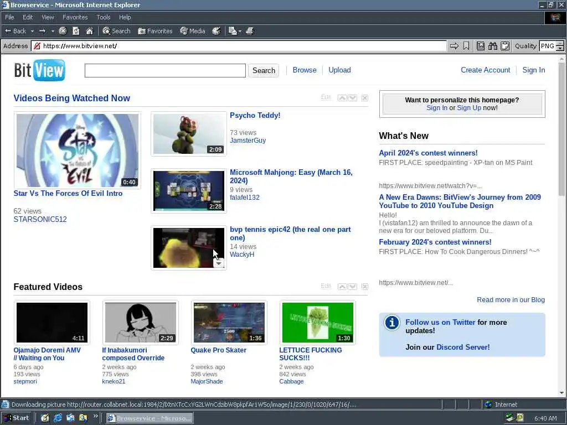Open the Discord Server link
Screen dimensions: 567x425
tap(463, 348)
